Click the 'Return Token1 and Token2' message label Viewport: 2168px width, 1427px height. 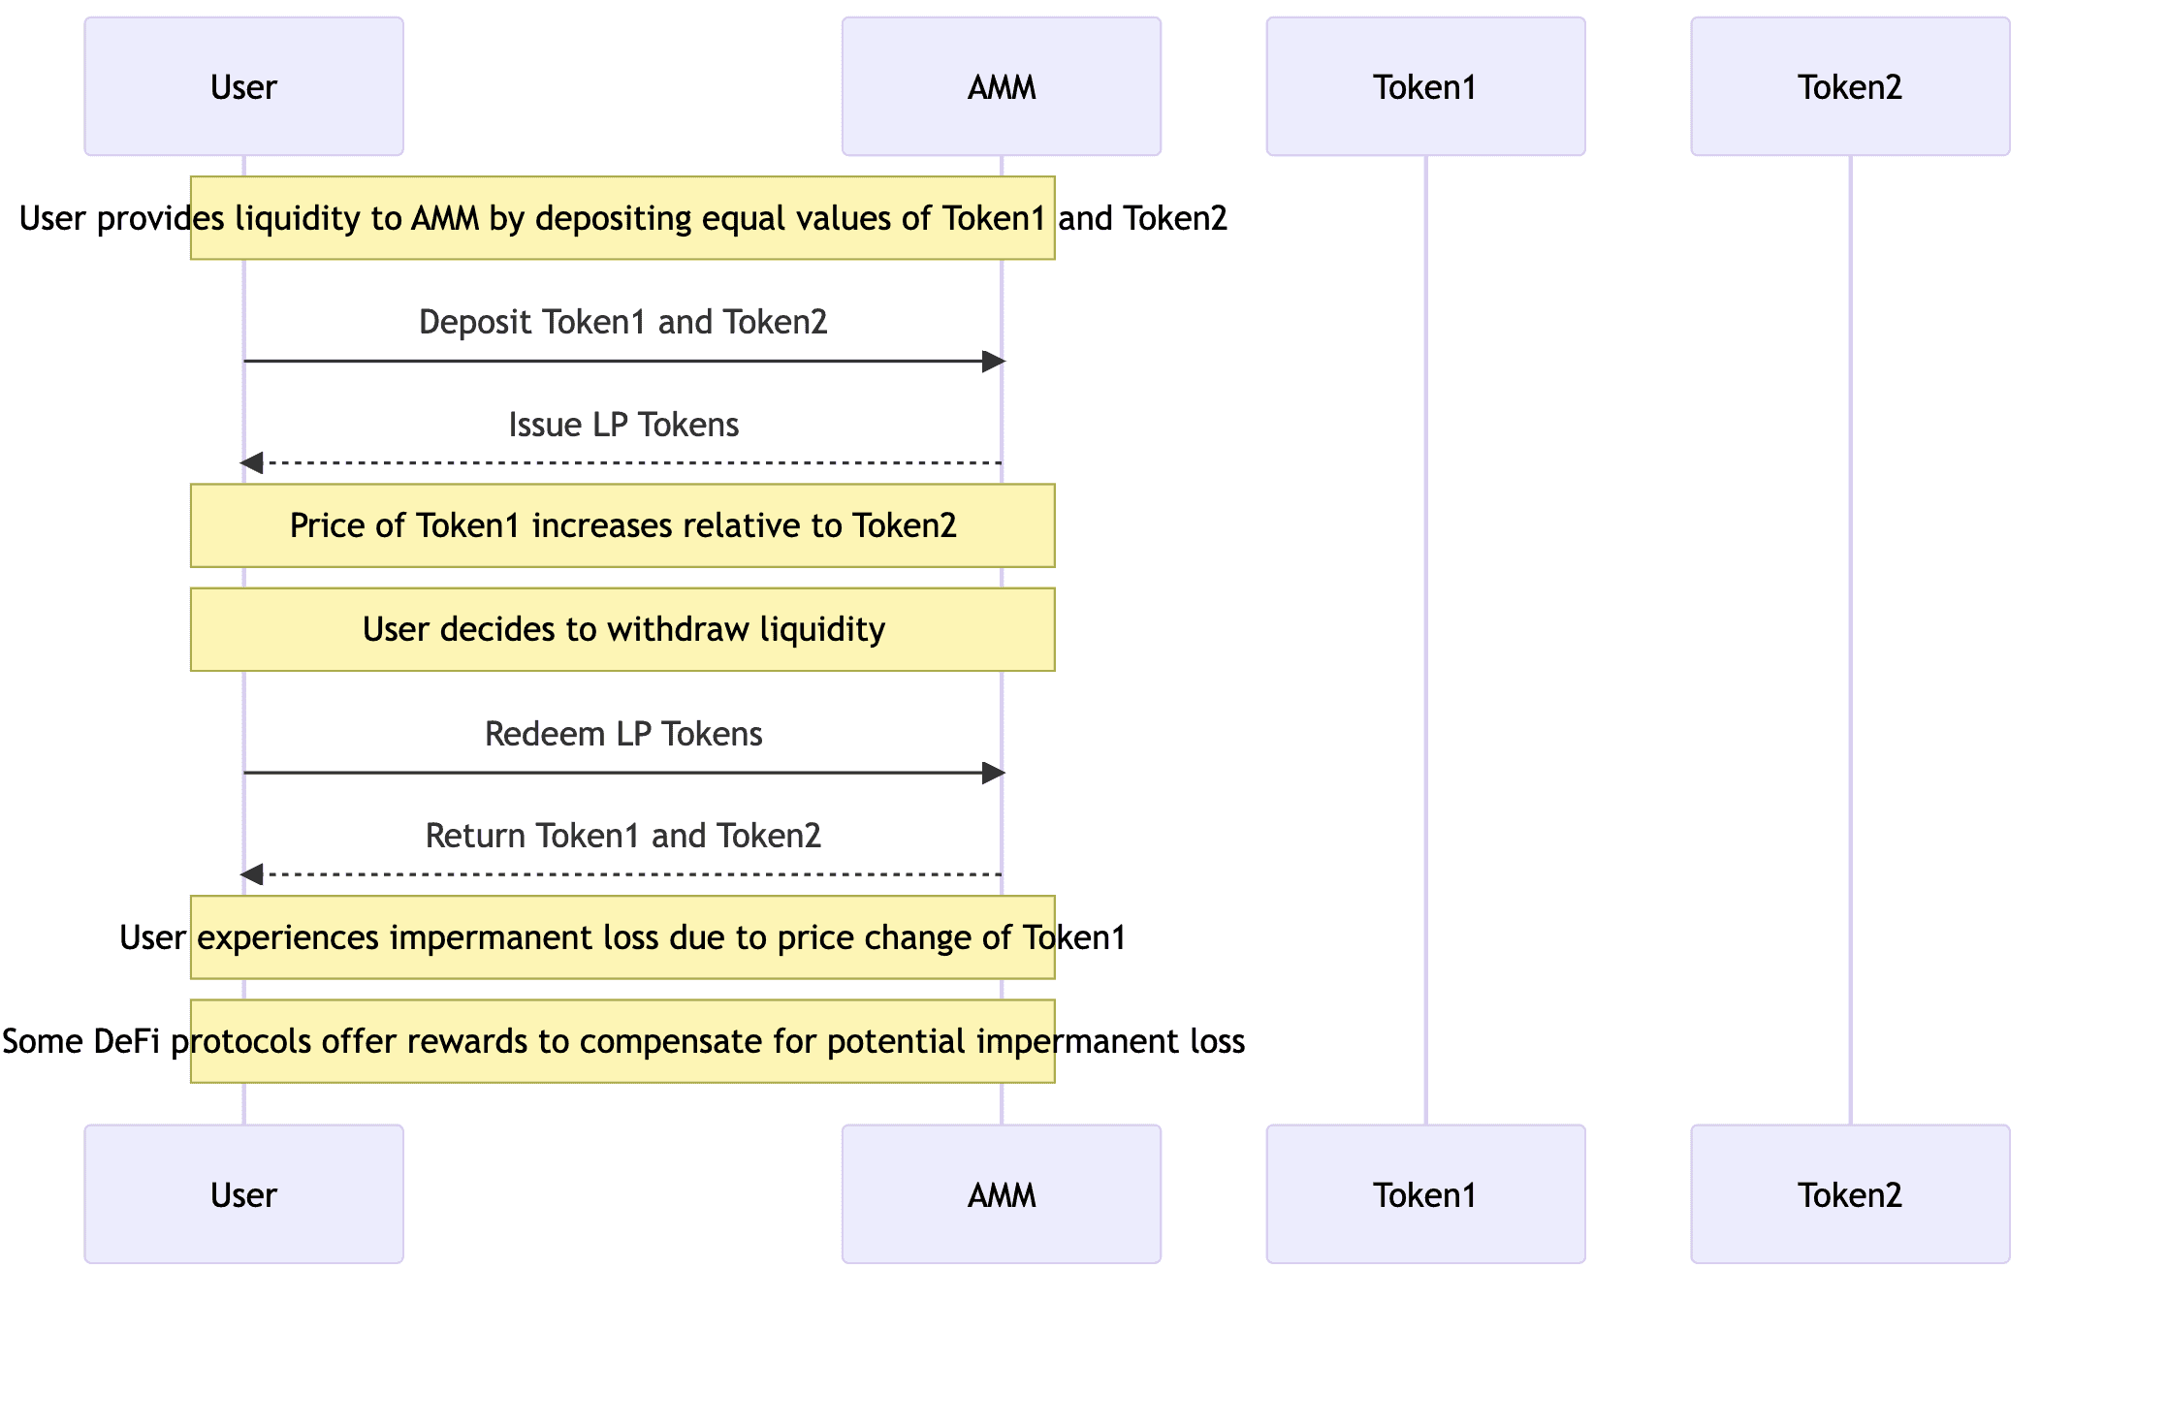[x=622, y=836]
